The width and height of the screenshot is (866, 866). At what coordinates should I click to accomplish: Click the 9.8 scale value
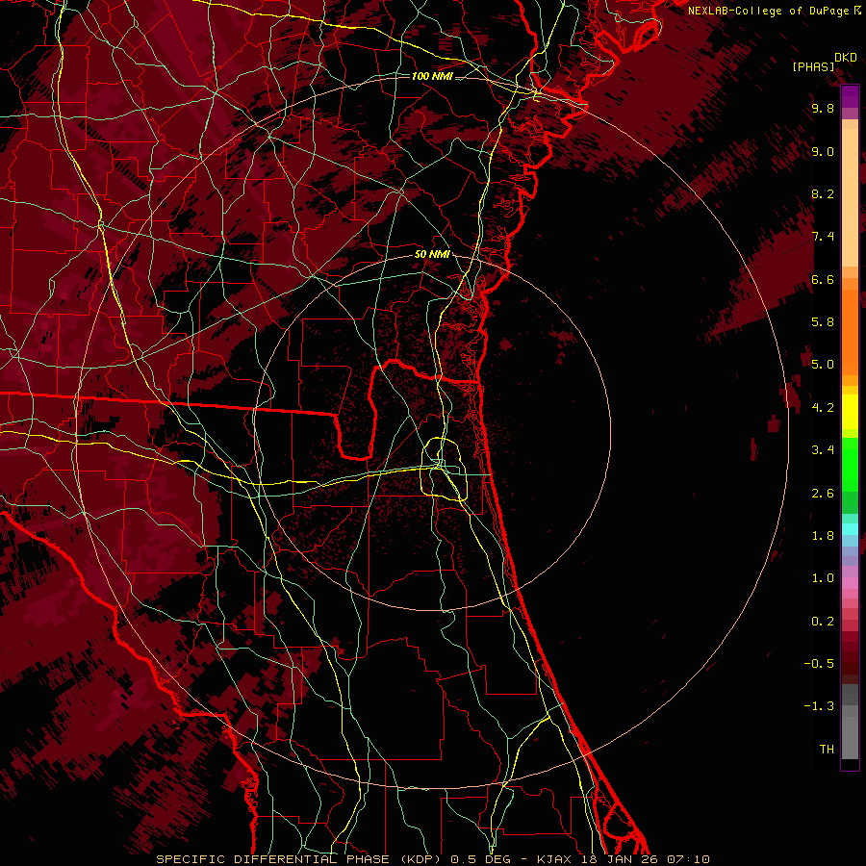[823, 109]
